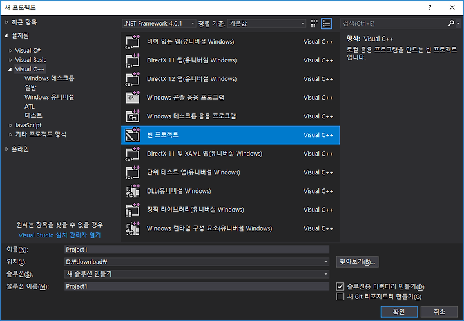Open the 정렬 기준 기본값 dropdown
This screenshot has width=464, height=321.
click(267, 23)
